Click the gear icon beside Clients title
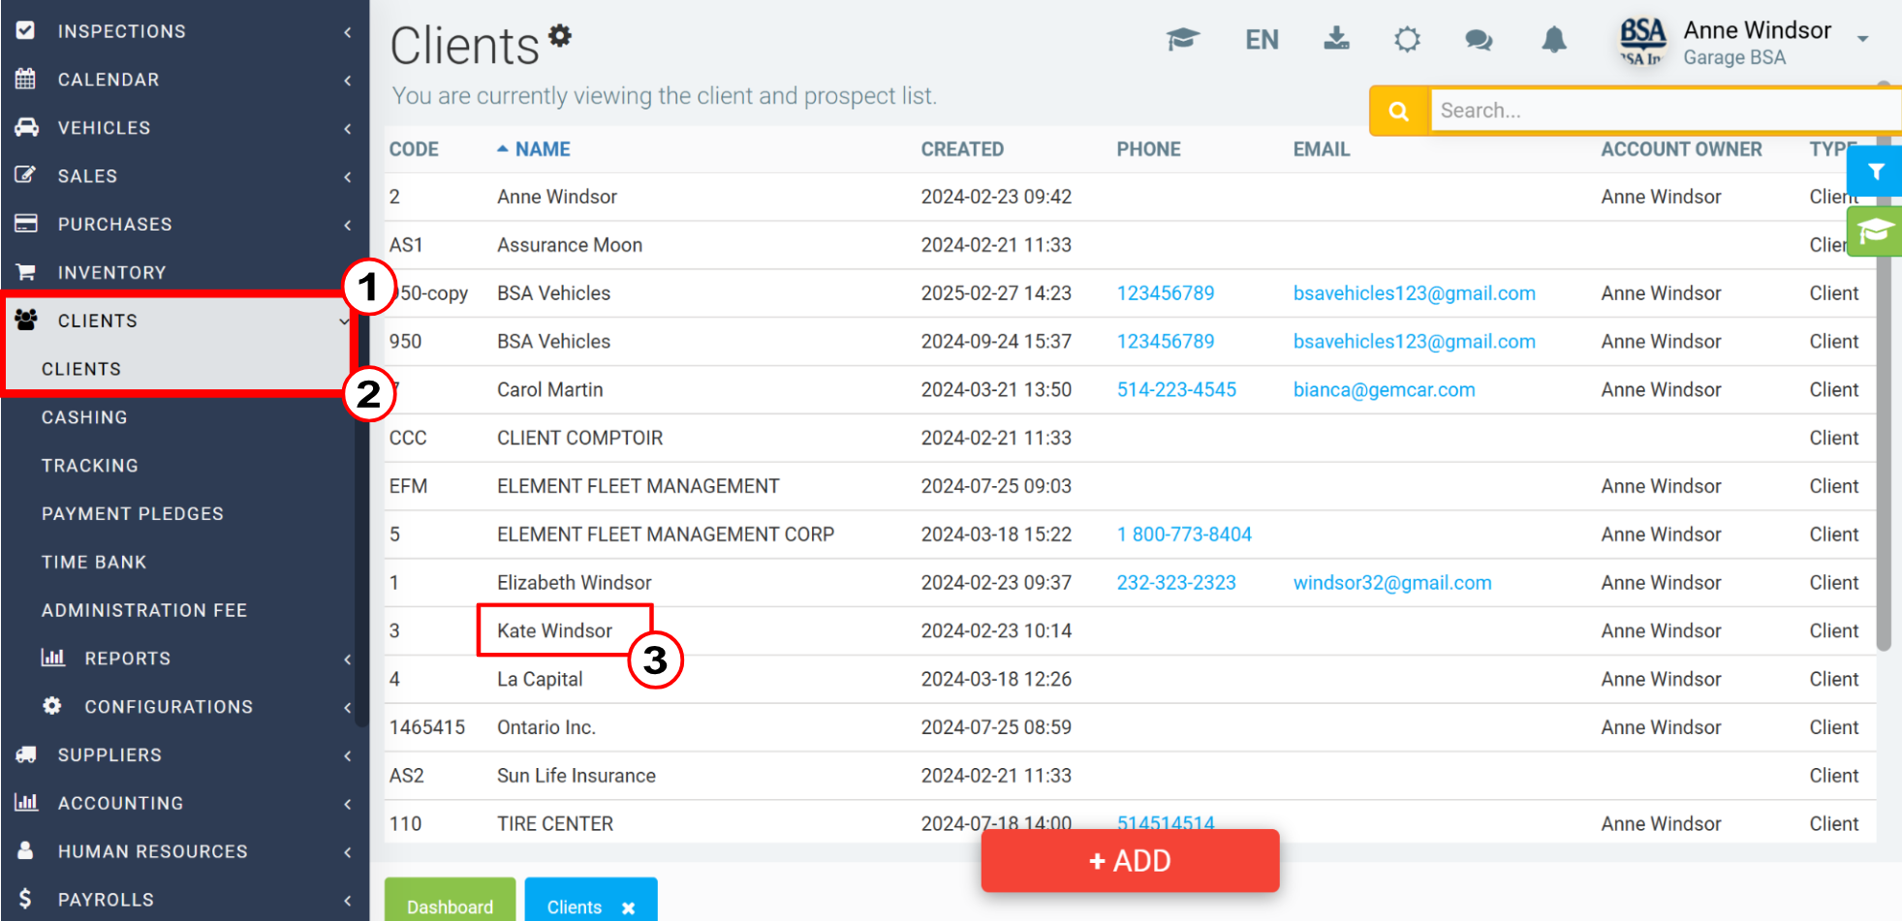1902x921 pixels. tap(560, 36)
